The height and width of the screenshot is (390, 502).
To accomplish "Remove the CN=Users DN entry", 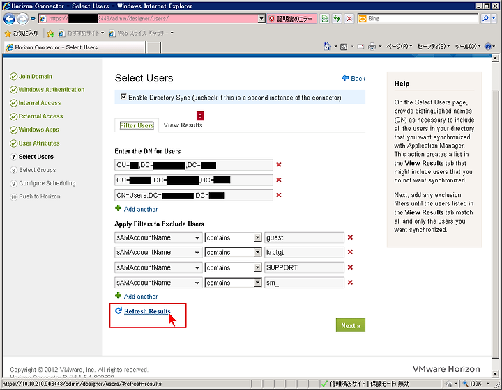I will pos(279,195).
